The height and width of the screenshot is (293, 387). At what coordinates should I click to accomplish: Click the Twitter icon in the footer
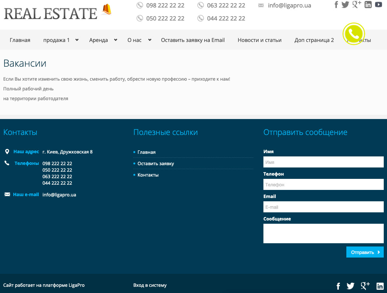[350, 286]
